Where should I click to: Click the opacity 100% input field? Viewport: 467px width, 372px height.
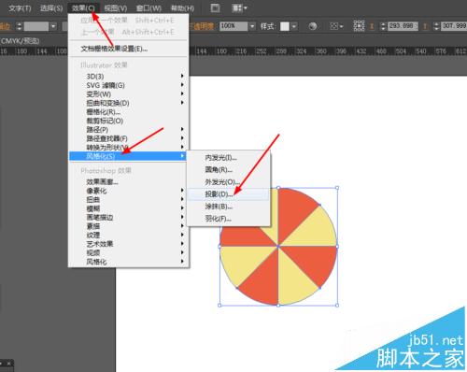[x=233, y=26]
